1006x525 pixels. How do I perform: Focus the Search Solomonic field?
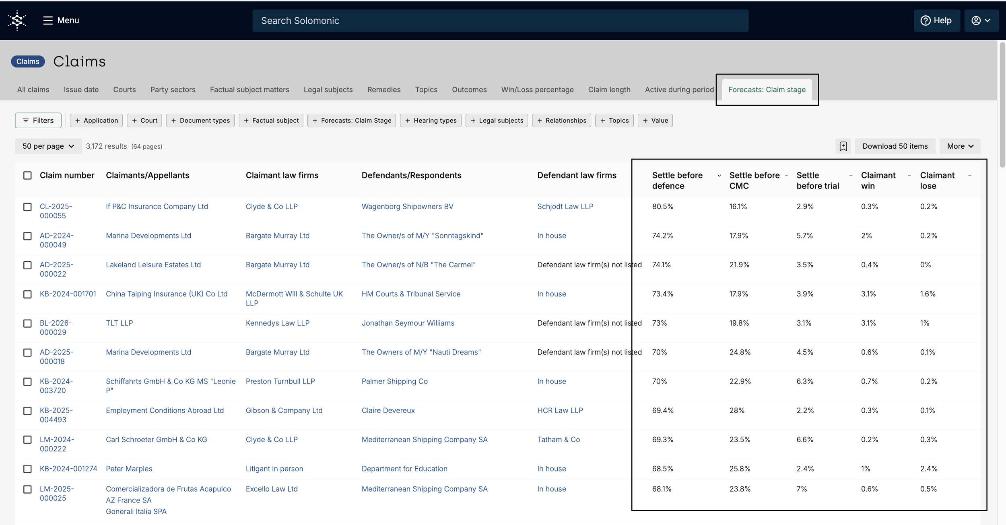pyautogui.click(x=500, y=21)
